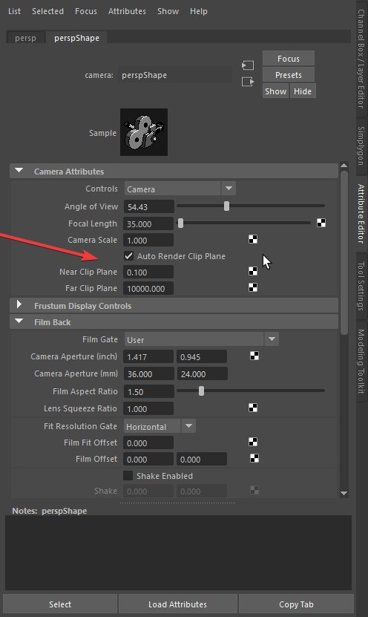This screenshot has height=617, width=368.
Task: Click the attribute list scroll up arrow
Action: coord(344,166)
